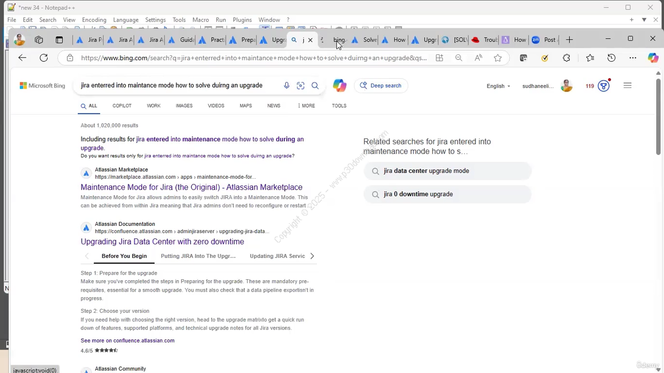The image size is (664, 373).
Task: Submit search with magnifier icon
Action: [315, 85]
